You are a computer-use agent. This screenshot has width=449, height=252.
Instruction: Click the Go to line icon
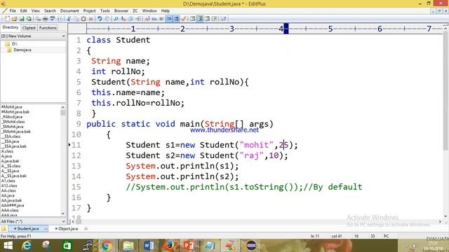pyautogui.click(x=138, y=19)
